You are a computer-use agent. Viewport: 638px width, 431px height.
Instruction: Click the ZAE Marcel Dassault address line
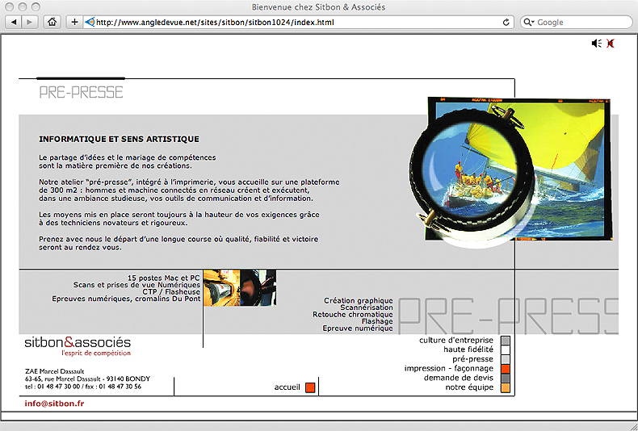pyautogui.click(x=55, y=371)
